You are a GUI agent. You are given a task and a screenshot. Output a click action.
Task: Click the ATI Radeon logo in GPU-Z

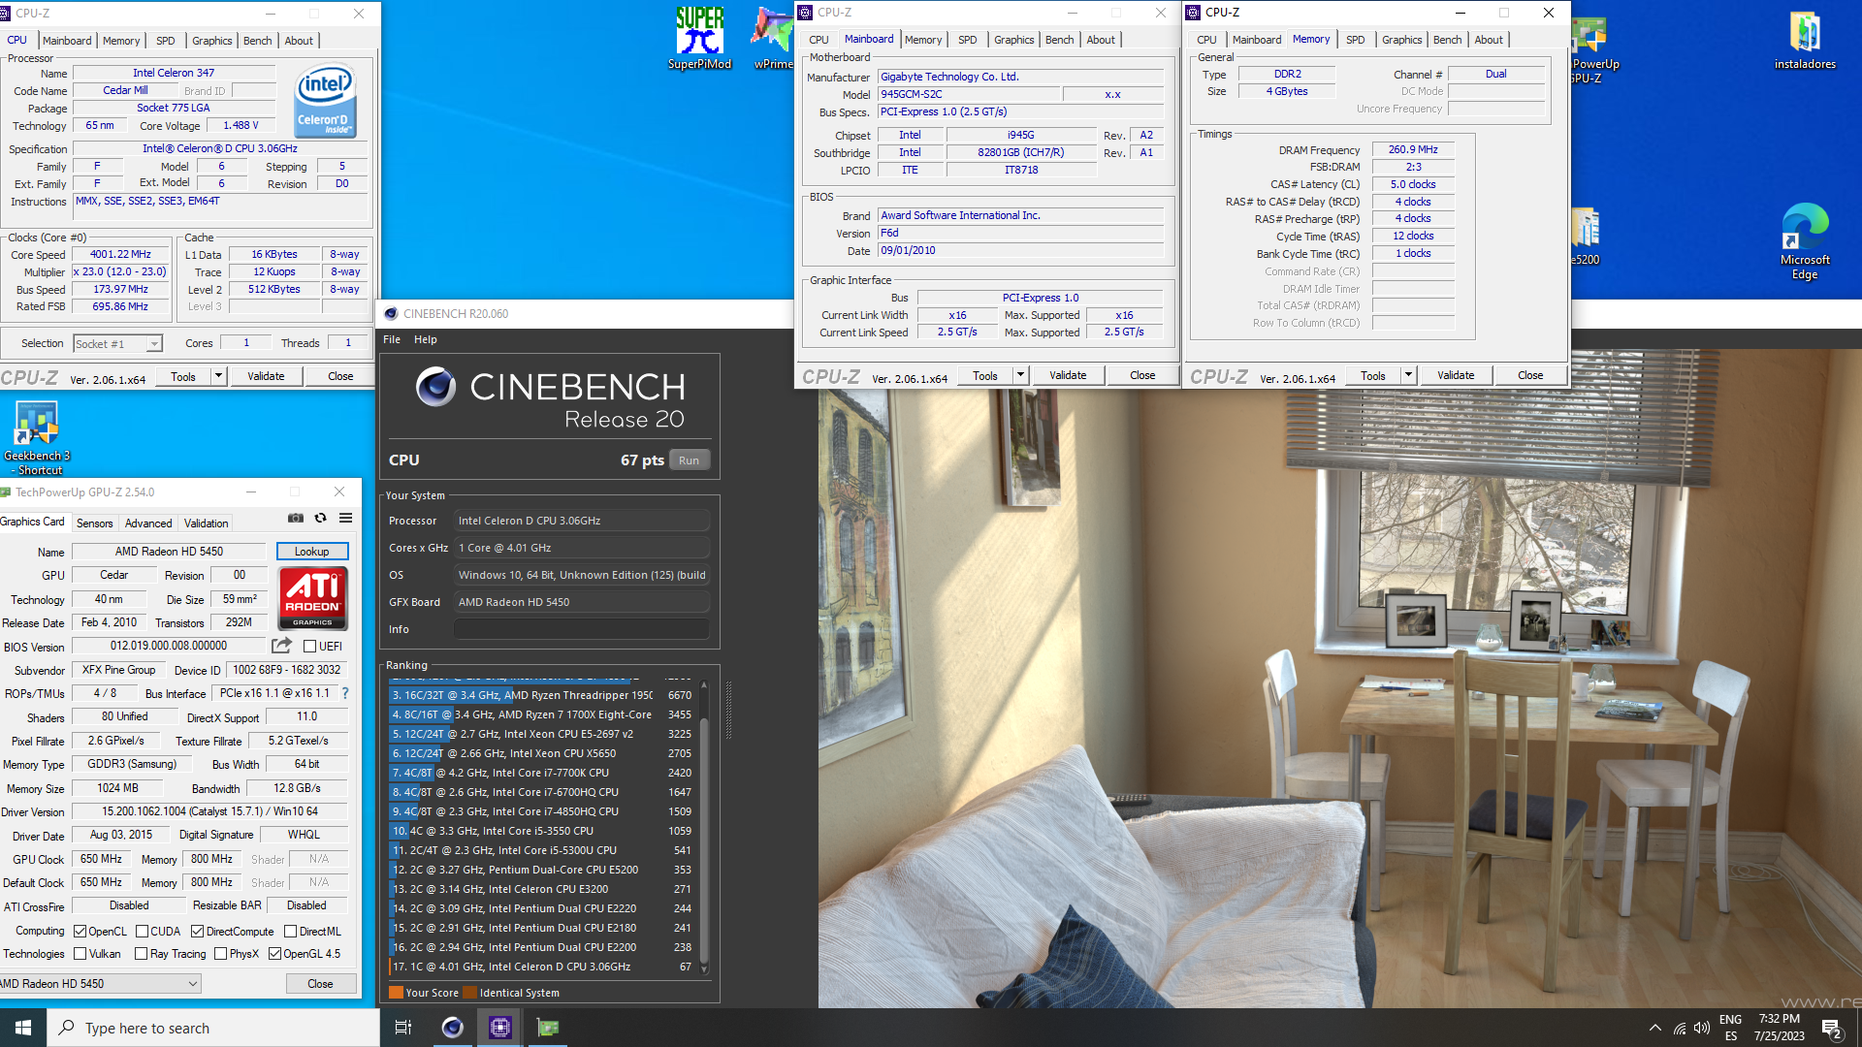pos(312,598)
